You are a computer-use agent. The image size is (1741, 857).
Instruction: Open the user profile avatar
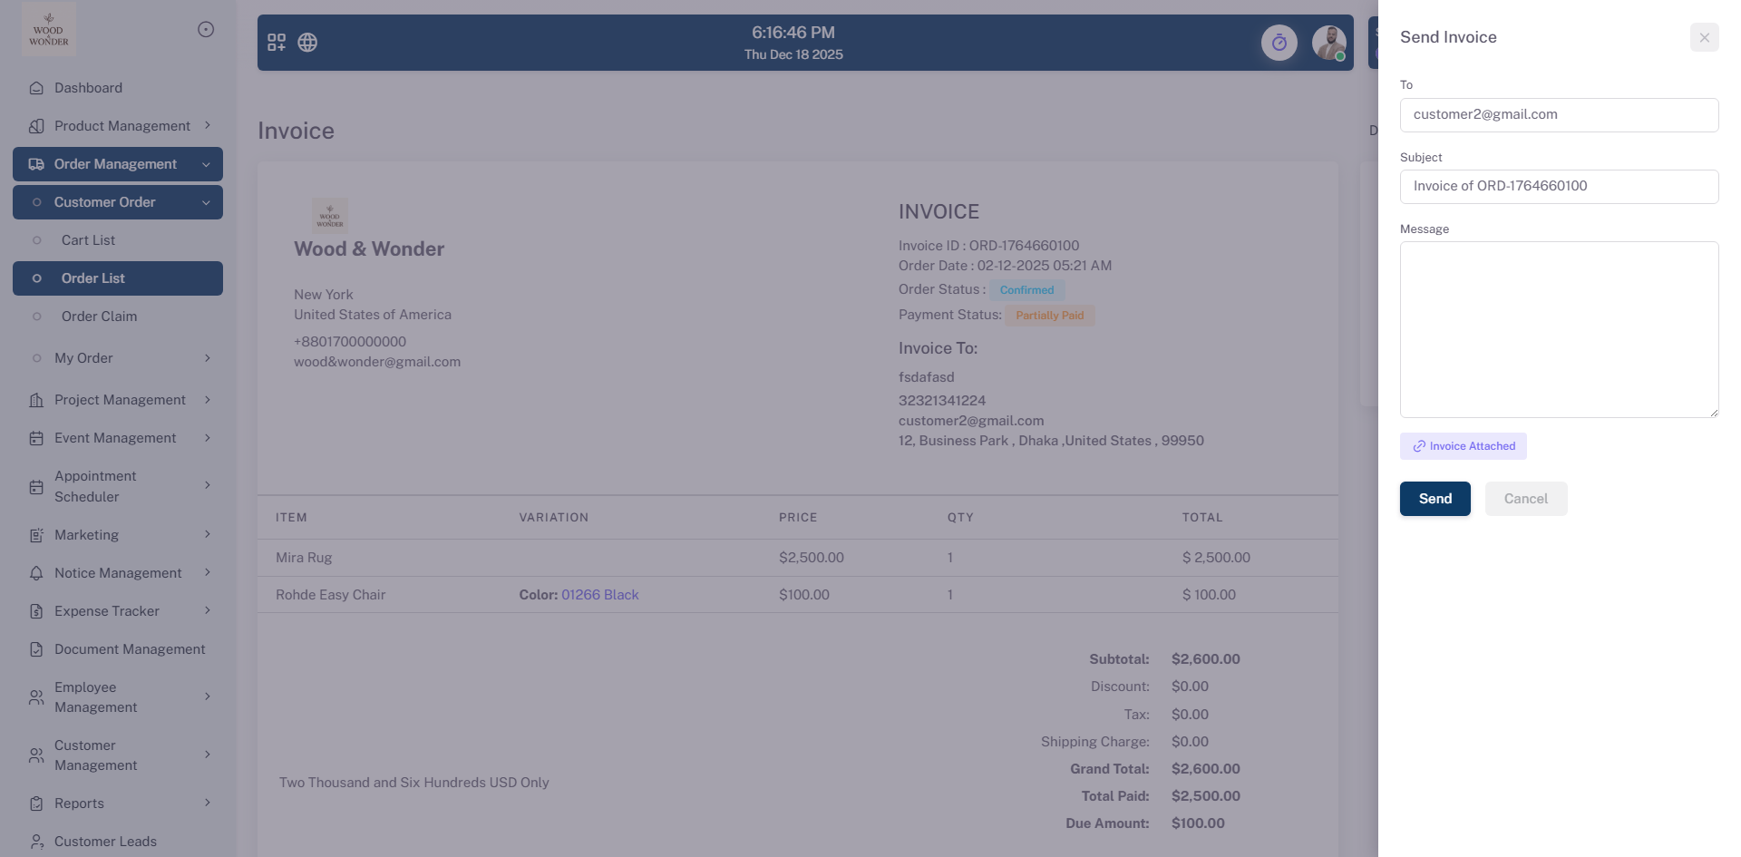(1328, 43)
